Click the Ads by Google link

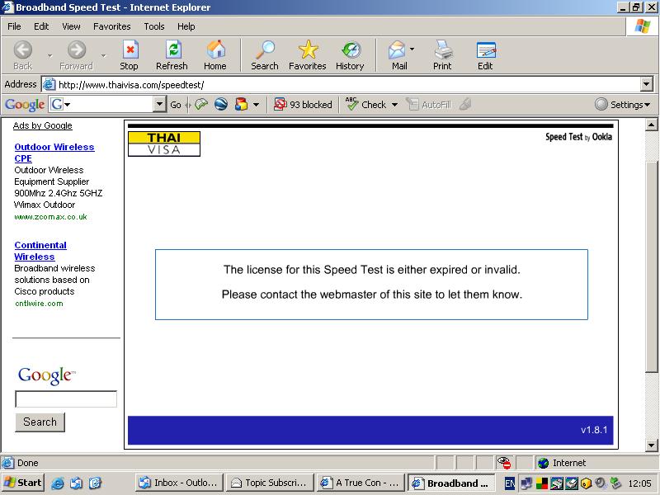[x=43, y=125]
